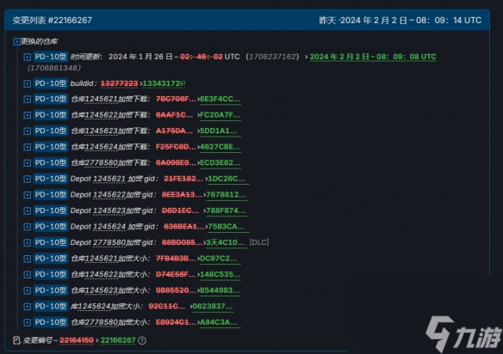The height and width of the screenshot is (354, 503).
Task: Click new size hash 0623837... value
Action: (x=213, y=306)
